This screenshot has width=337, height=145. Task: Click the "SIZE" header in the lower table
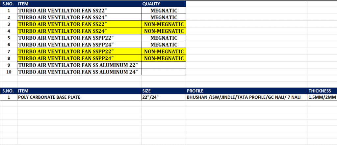click(164, 91)
